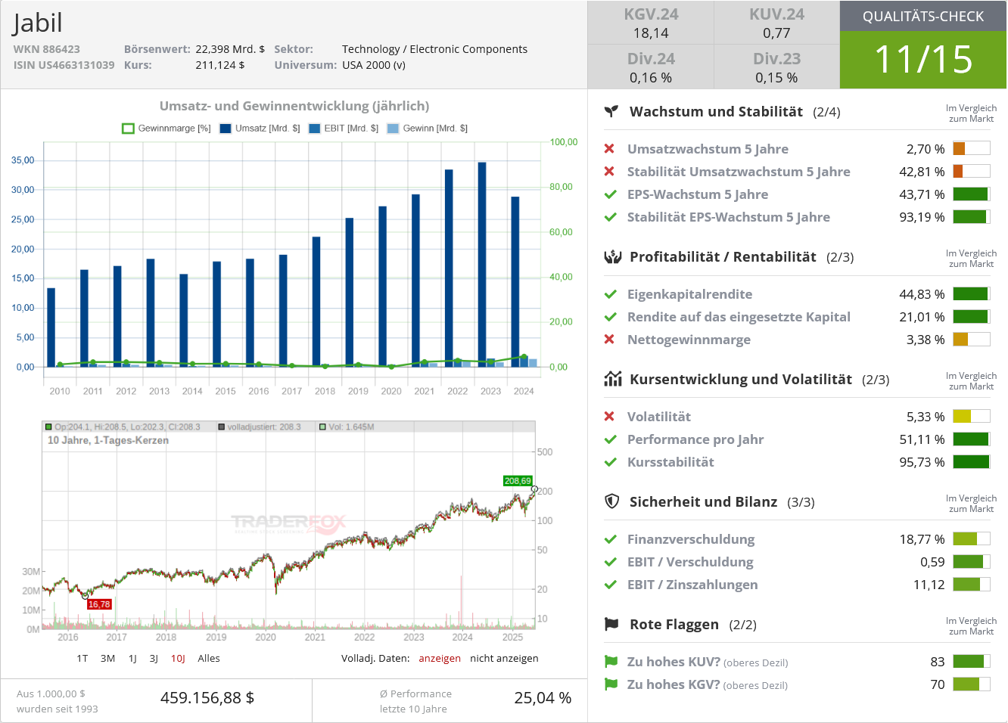This screenshot has width=1008, height=723.
Task: Toggle the Gewinnmarge [%] legend entry
Action: [166, 129]
